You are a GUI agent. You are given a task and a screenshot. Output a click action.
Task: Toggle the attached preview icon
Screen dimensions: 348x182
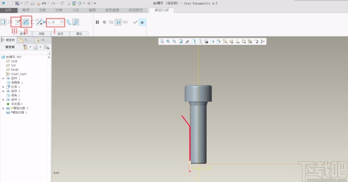click(x=118, y=22)
